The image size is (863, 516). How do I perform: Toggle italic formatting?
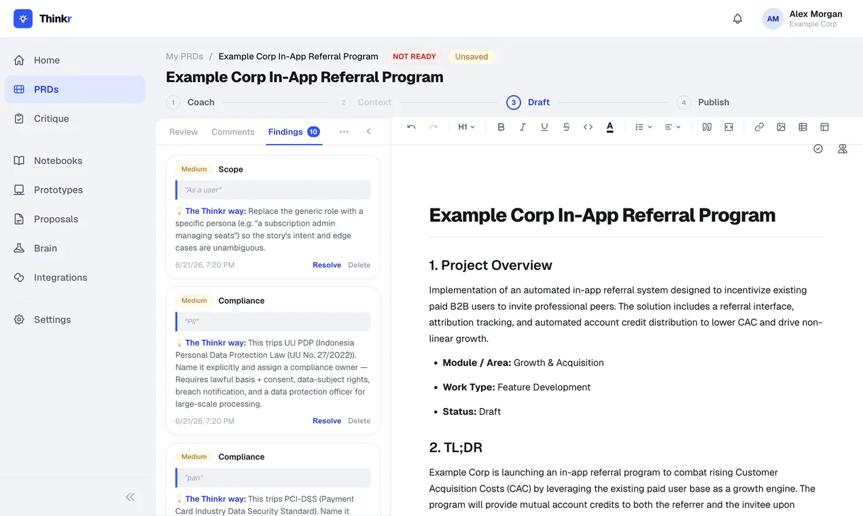click(x=523, y=127)
